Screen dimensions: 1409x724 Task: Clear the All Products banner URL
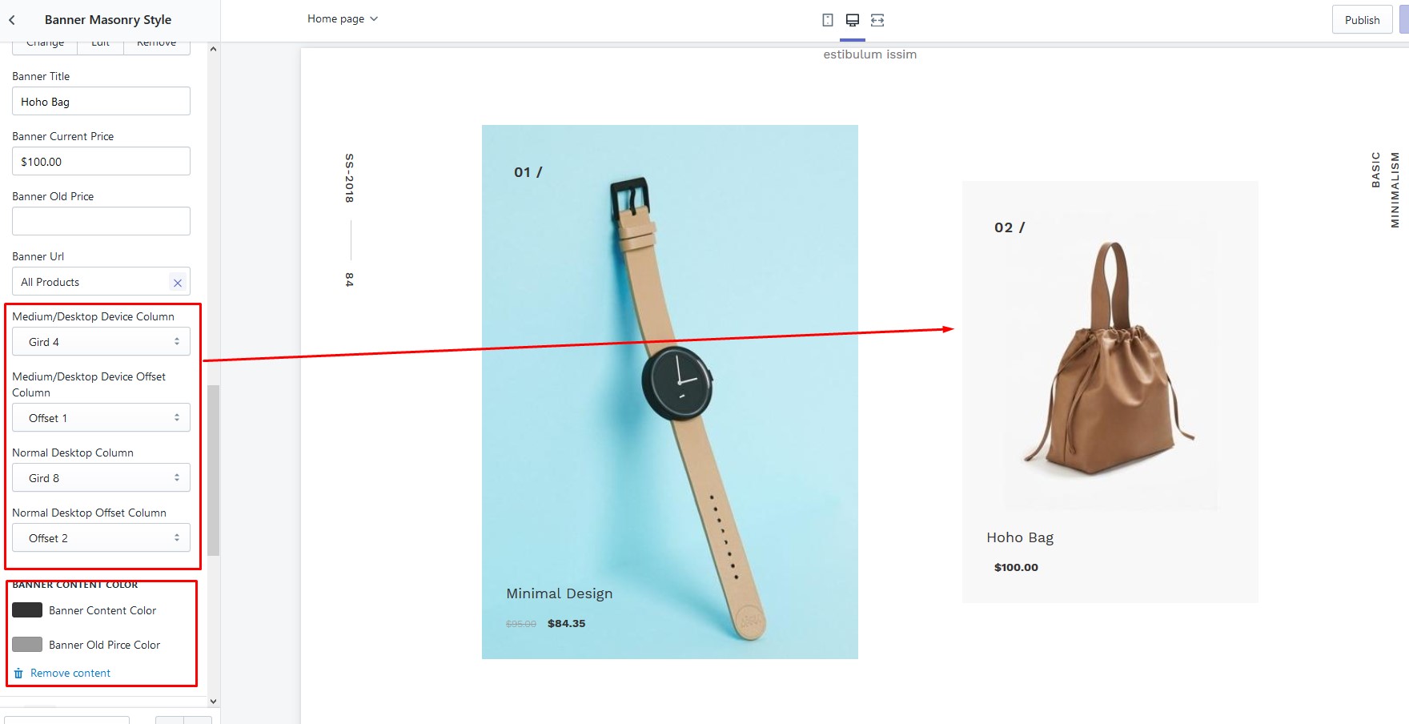(178, 283)
